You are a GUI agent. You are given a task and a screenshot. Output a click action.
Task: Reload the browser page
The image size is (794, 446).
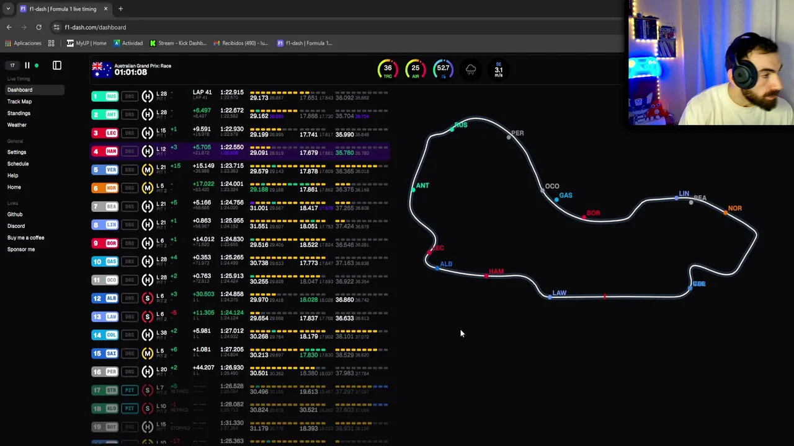[x=38, y=27]
